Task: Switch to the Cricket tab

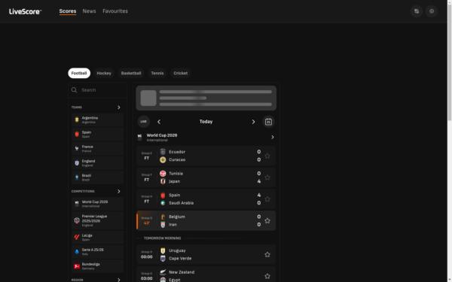Action: 181,73
